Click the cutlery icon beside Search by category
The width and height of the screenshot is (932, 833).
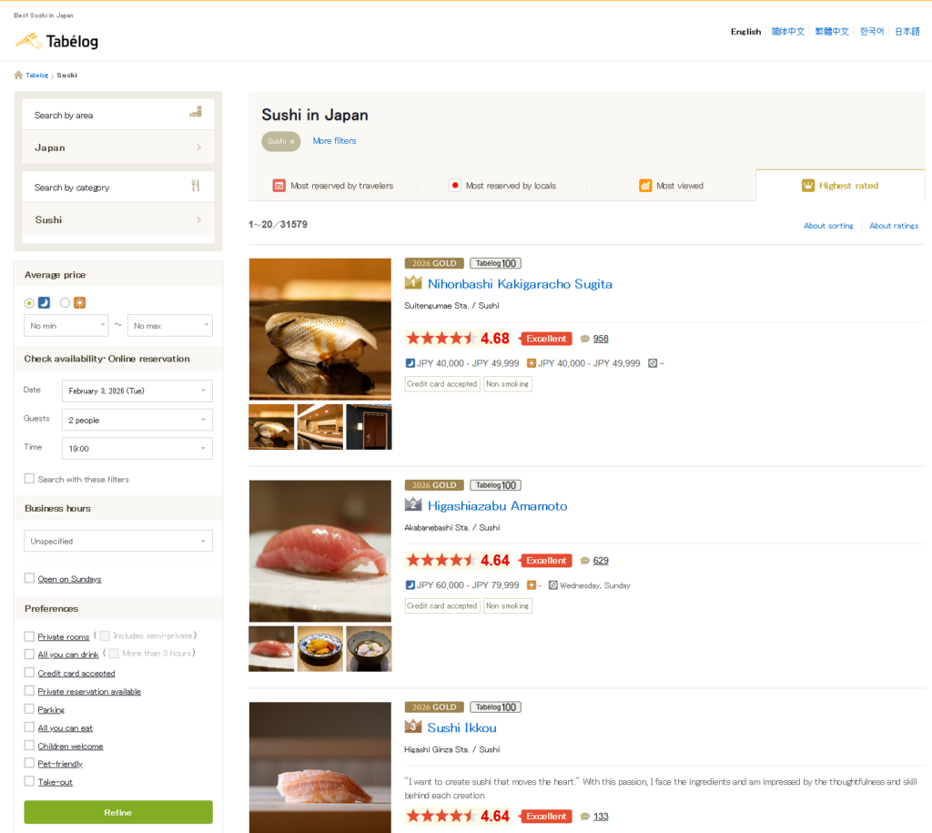tap(196, 185)
